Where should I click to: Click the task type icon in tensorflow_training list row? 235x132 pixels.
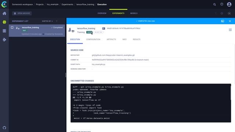click(18, 28)
